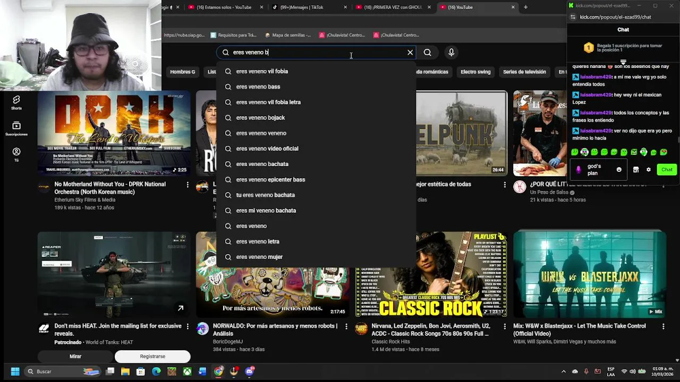Open Kick chat settings gear
The width and height of the screenshot is (680, 382).
(x=649, y=170)
